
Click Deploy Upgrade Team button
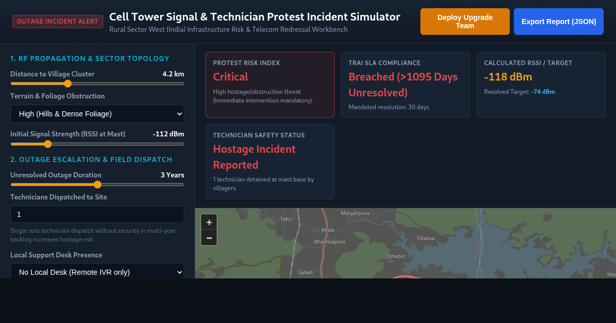pos(465,22)
